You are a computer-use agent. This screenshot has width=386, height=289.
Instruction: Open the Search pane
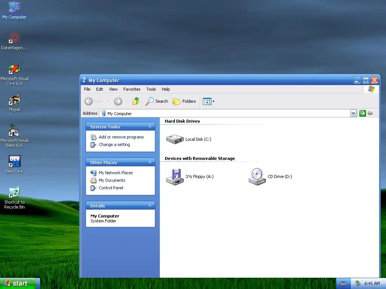tap(156, 101)
